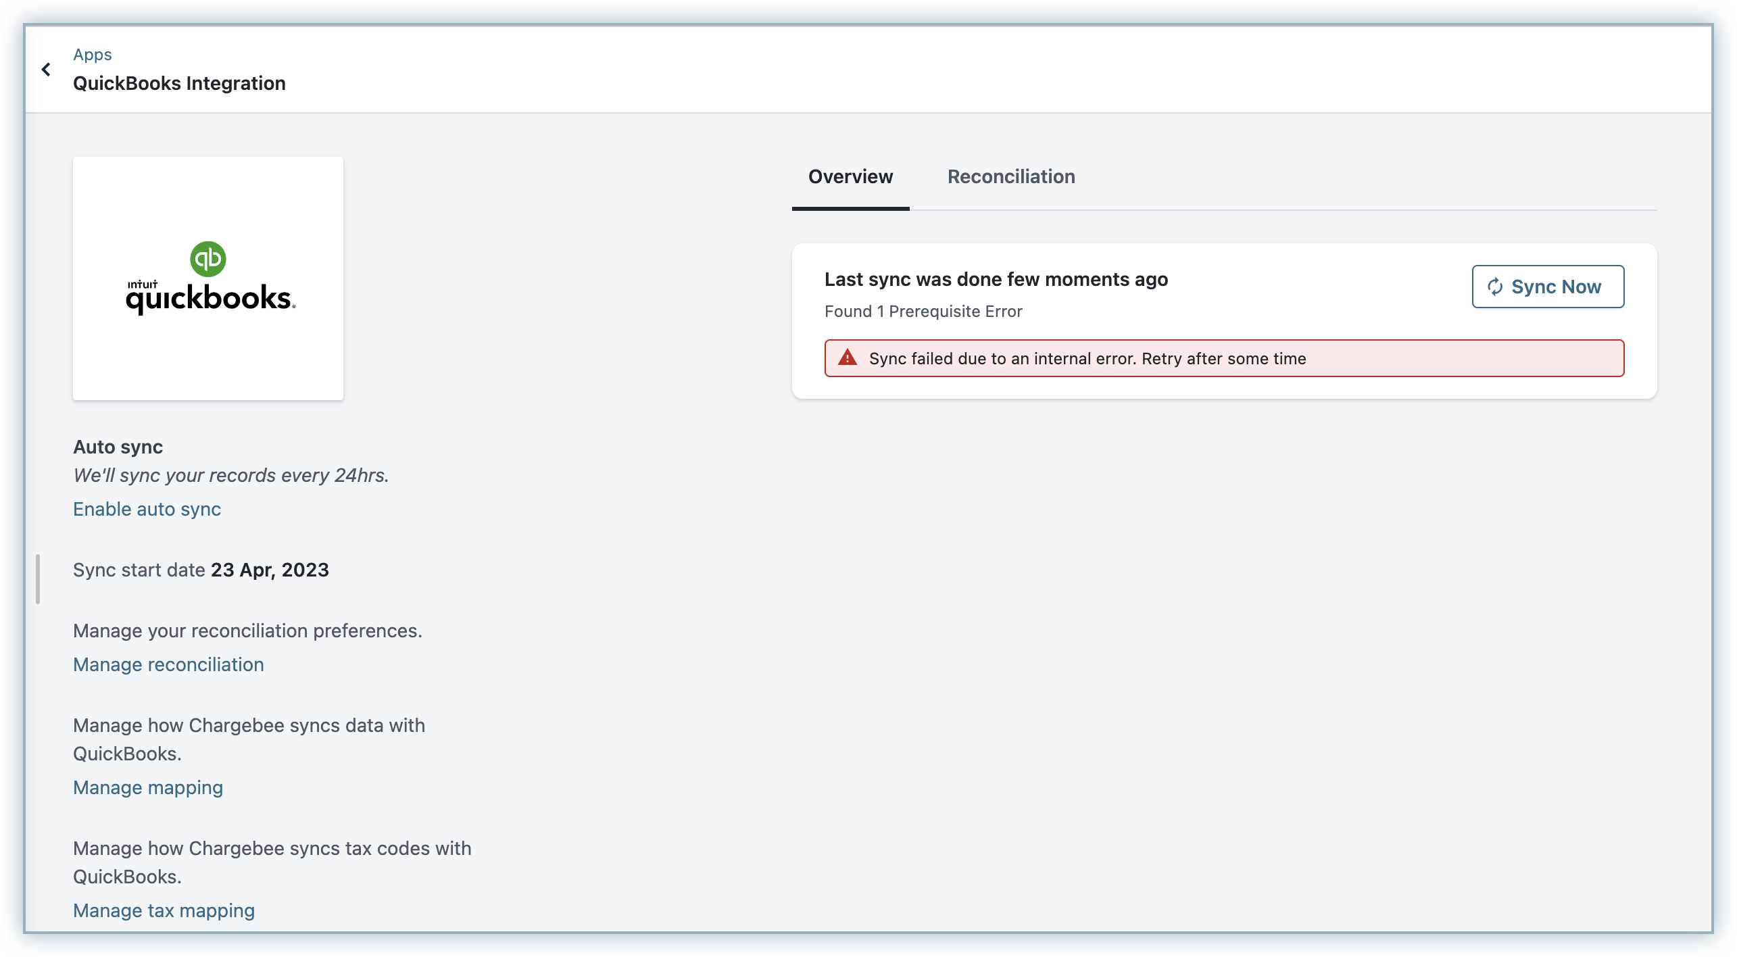The width and height of the screenshot is (1737, 957).
Task: Click the intuit quickbooks wordmark
Action: [211, 297]
